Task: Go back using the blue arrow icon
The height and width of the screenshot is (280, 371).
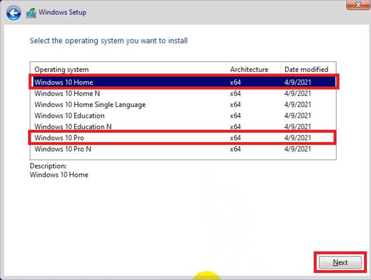Action: click(x=13, y=13)
